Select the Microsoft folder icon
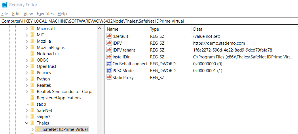The height and width of the screenshot is (134, 298). coord(32,29)
